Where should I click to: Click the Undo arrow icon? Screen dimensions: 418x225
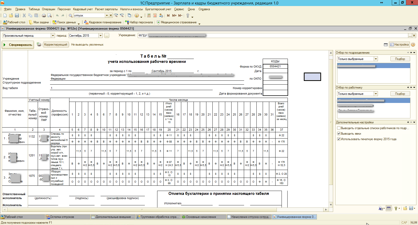click(x=57, y=15)
